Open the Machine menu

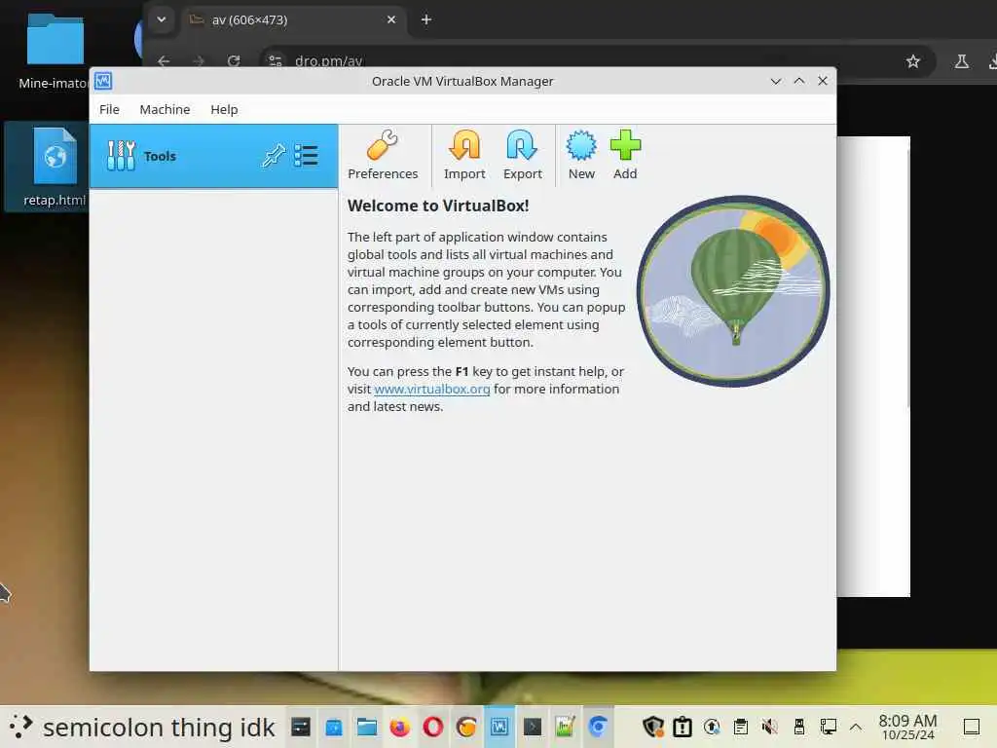point(165,109)
